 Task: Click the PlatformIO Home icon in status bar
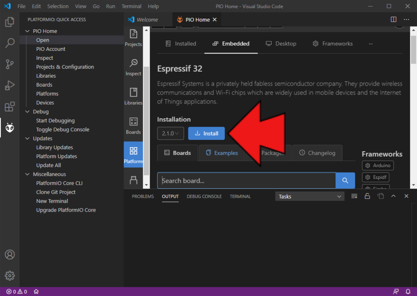point(36,292)
